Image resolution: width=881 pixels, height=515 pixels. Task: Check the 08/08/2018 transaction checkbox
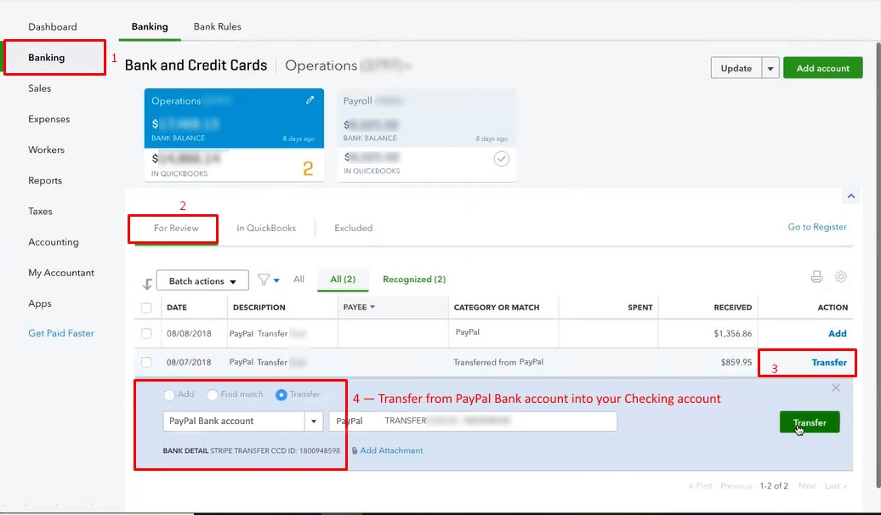click(146, 334)
